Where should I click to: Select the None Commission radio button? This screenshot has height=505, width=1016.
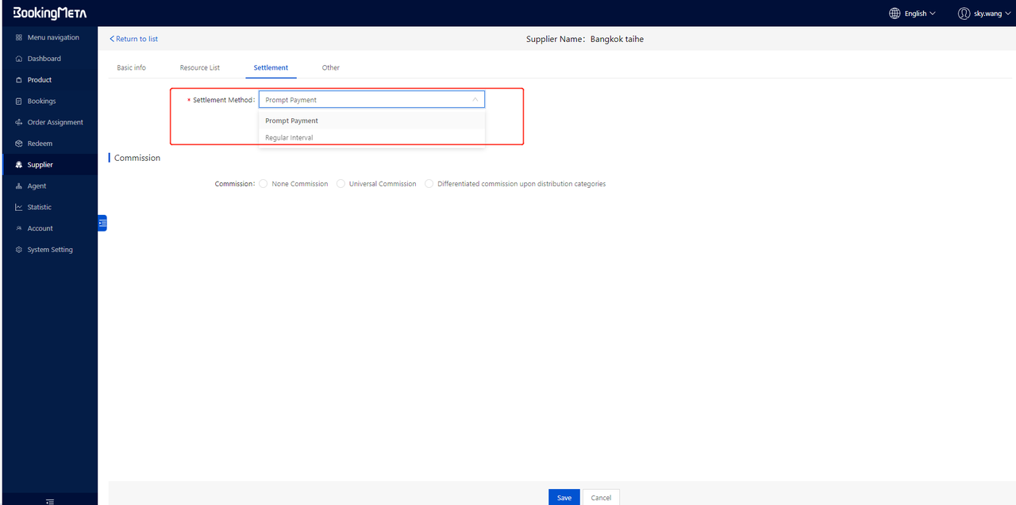(x=264, y=184)
